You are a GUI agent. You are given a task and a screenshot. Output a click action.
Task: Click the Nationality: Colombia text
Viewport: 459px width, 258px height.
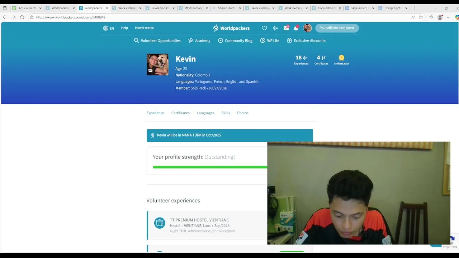193,75
